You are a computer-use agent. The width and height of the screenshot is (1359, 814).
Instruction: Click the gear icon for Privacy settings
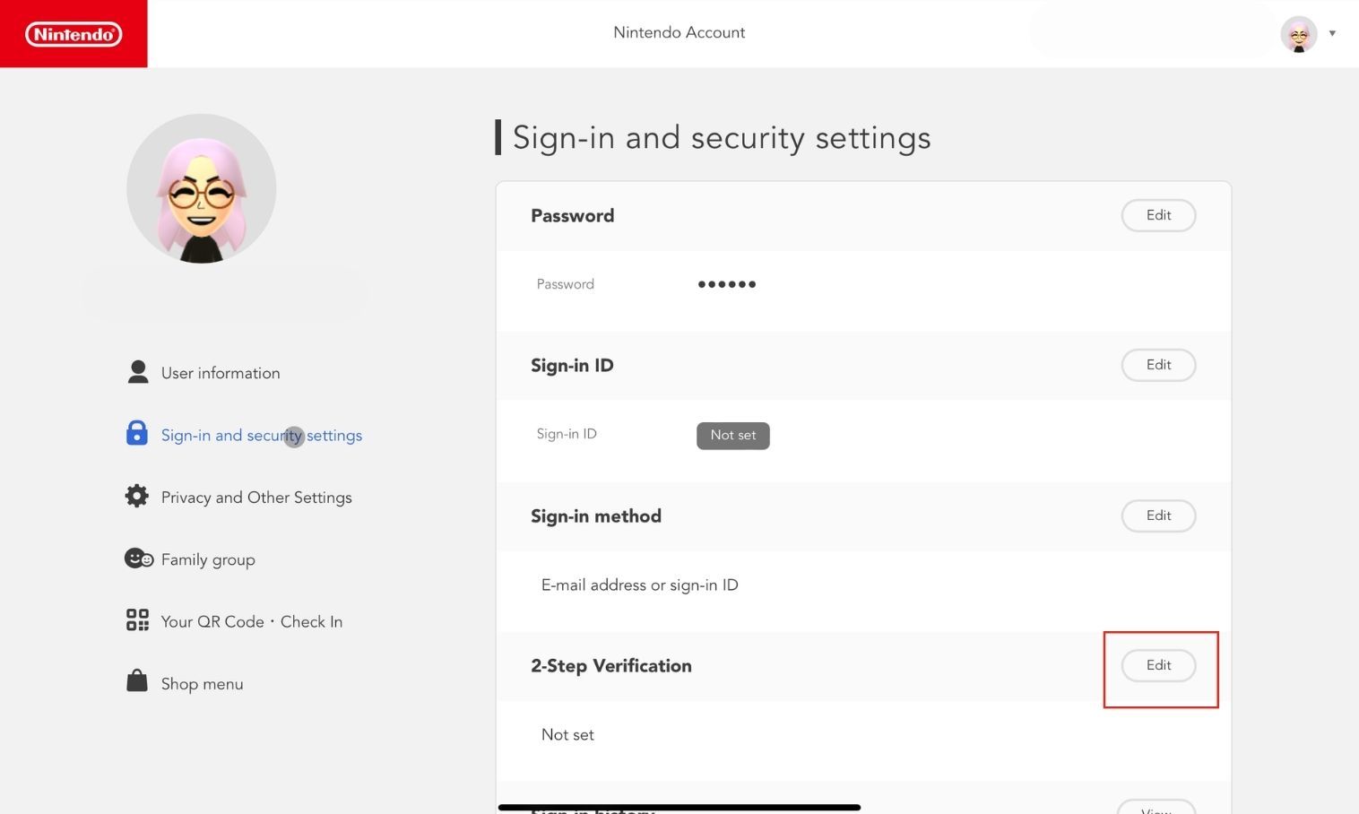[x=137, y=496]
